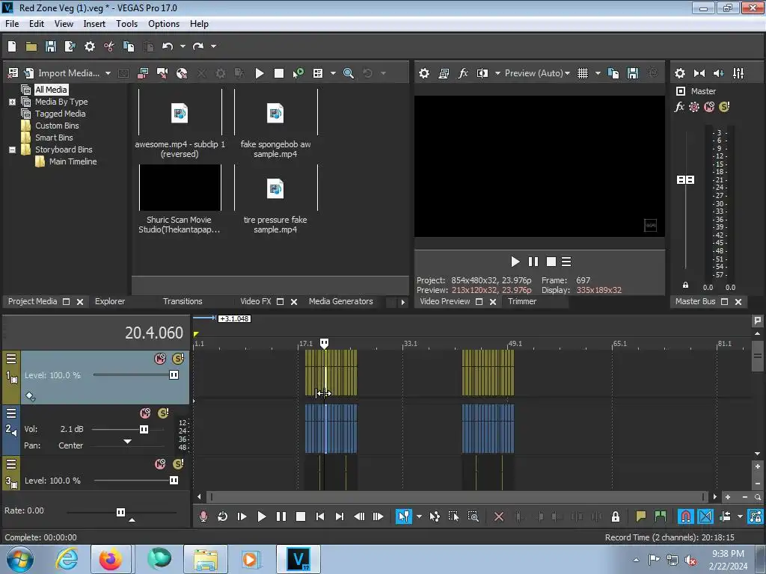Switch to the Transitions tab
766x574 pixels.
click(183, 301)
